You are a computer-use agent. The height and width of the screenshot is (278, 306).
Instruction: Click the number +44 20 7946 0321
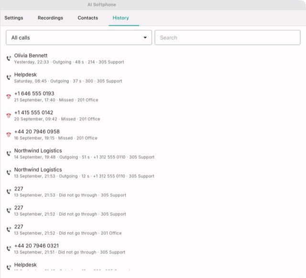point(36,245)
